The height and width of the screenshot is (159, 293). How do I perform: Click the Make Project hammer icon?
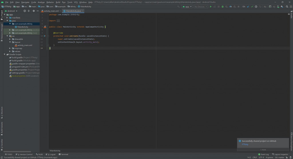click(x=178, y=7)
